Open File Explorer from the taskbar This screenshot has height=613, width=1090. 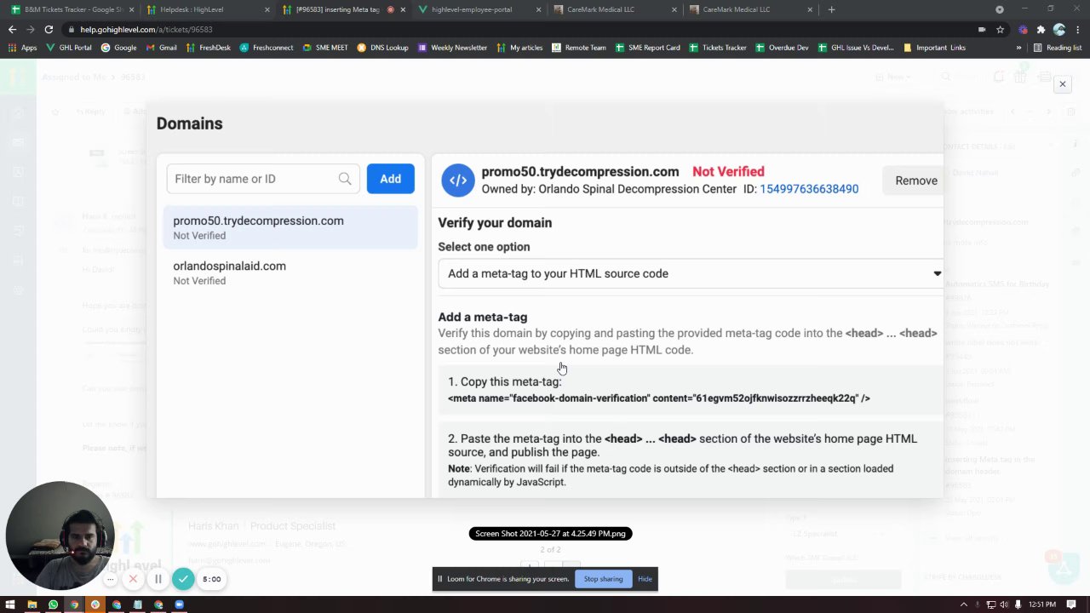[32, 604]
